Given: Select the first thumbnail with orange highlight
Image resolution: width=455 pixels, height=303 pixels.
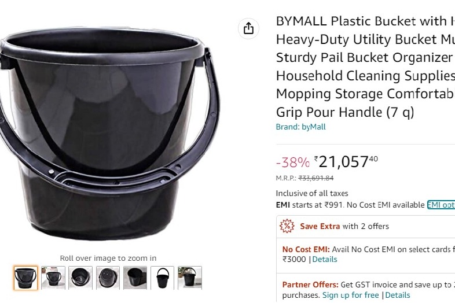Looking at the screenshot, I should (x=25, y=278).
